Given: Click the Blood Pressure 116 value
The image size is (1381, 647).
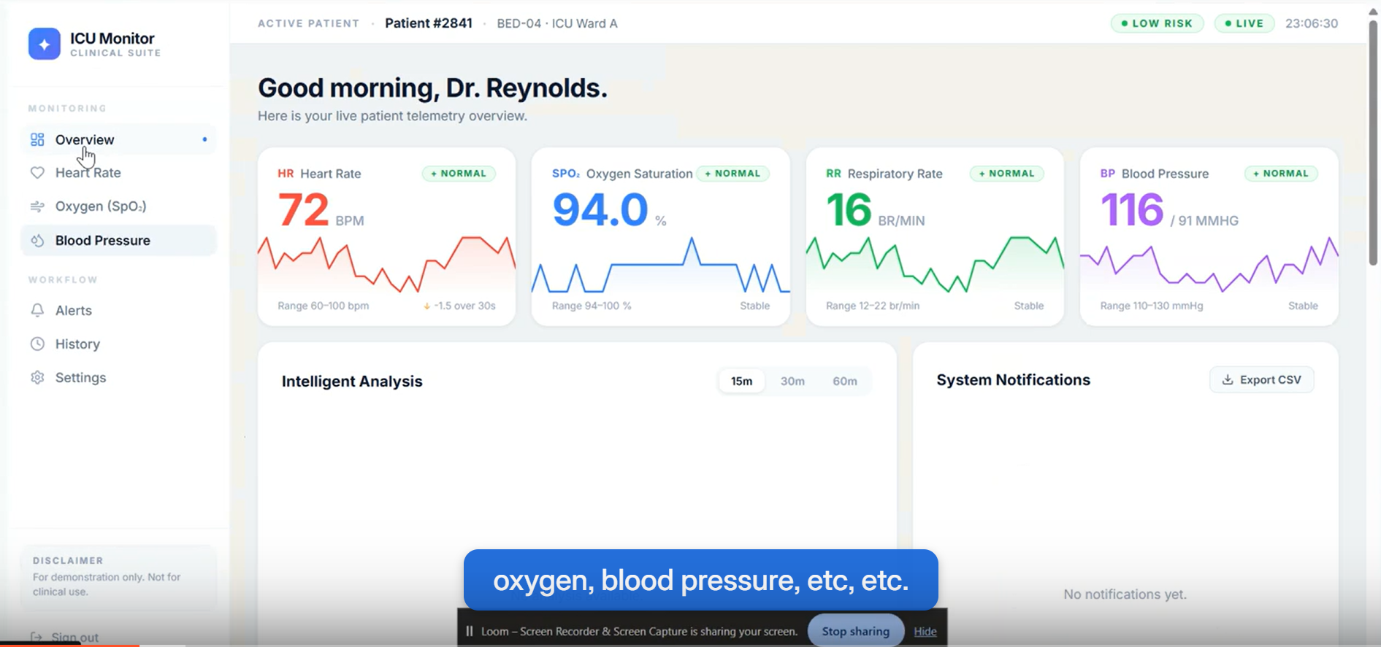Looking at the screenshot, I should click(1132, 210).
